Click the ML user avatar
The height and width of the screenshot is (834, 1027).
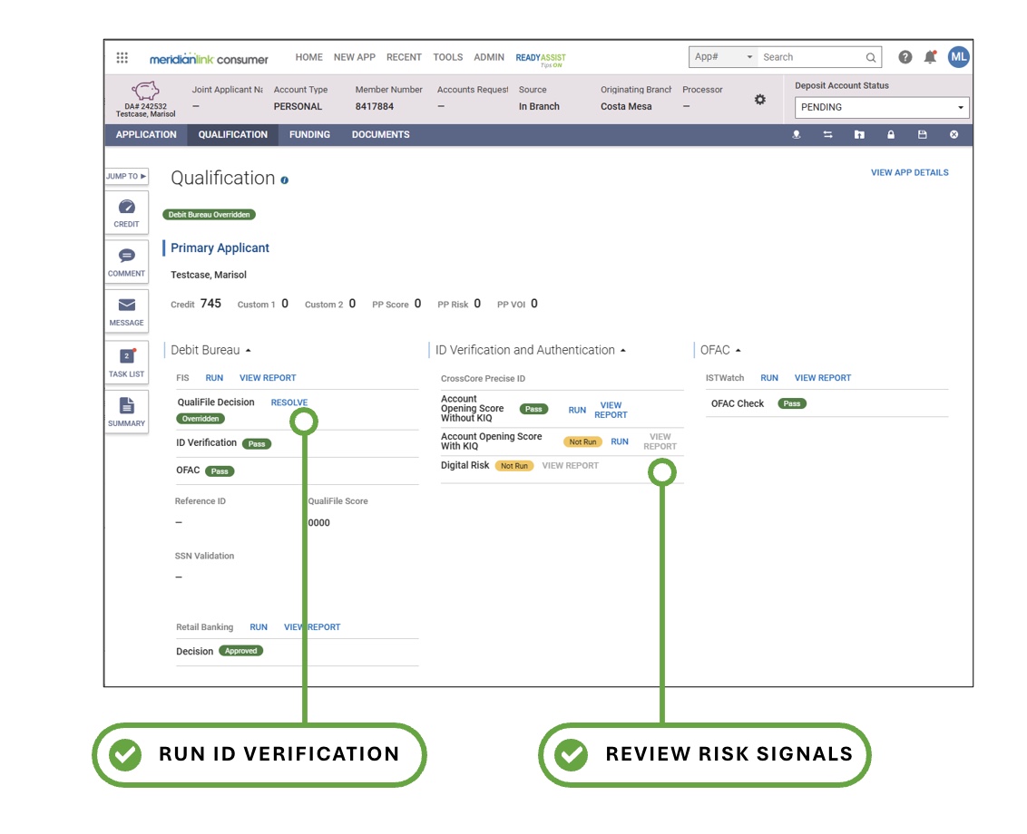point(959,57)
